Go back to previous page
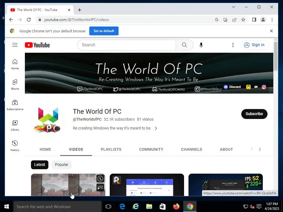The width and height of the screenshot is (283, 212). [11, 20]
